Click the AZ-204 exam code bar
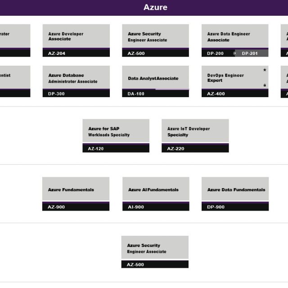This screenshot has height=288, width=288. coord(76,53)
